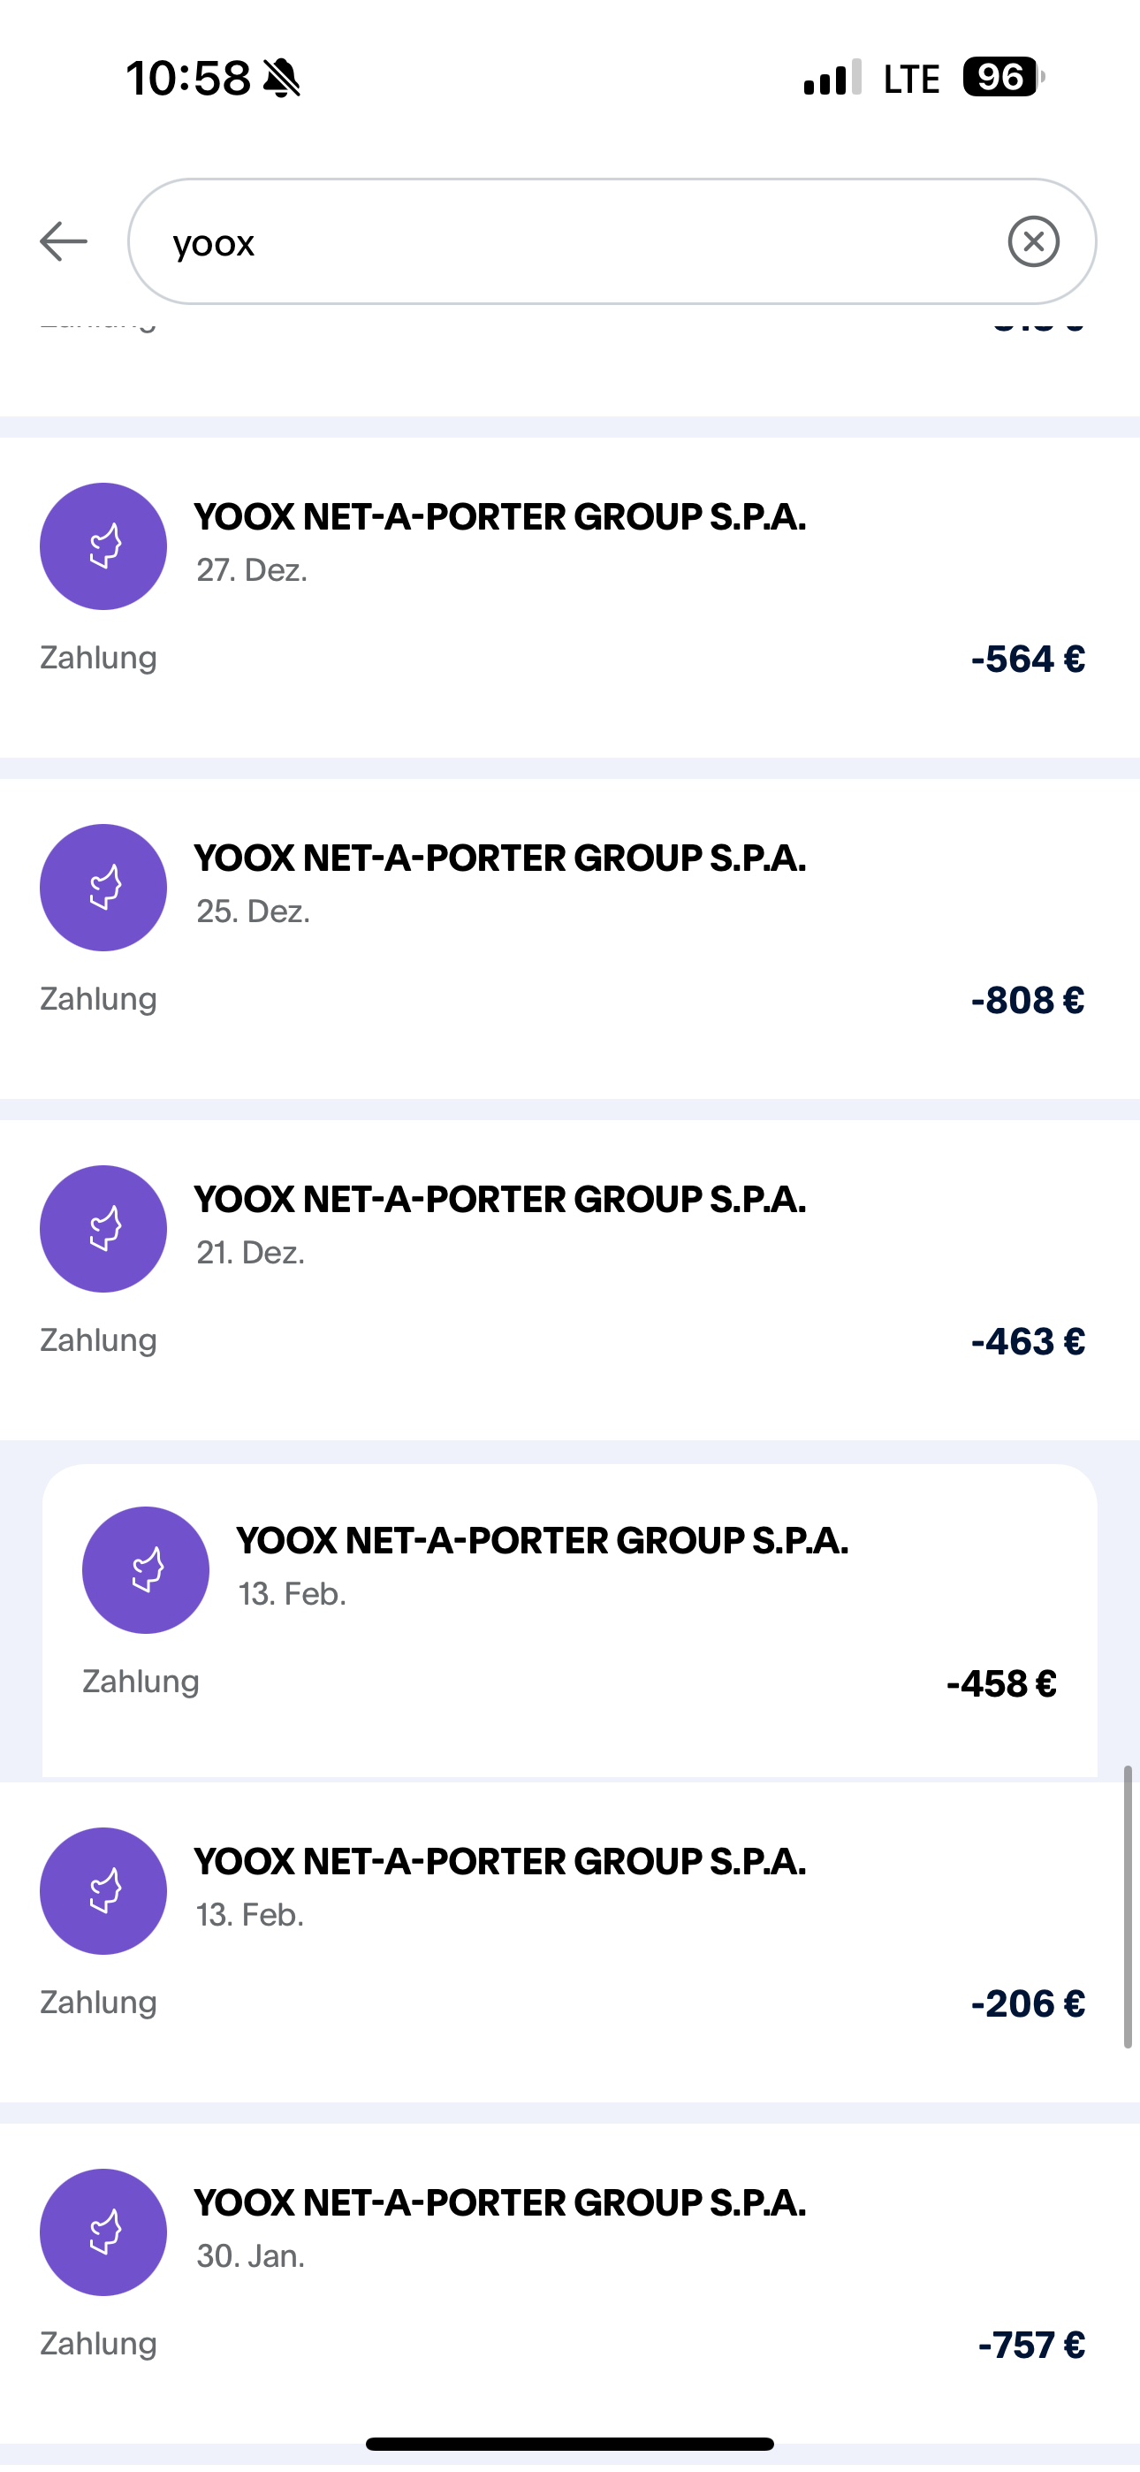Tap merchant icon for 27. Dez. payment
Image resolution: width=1140 pixels, height=2472 pixels.
pos(103,546)
